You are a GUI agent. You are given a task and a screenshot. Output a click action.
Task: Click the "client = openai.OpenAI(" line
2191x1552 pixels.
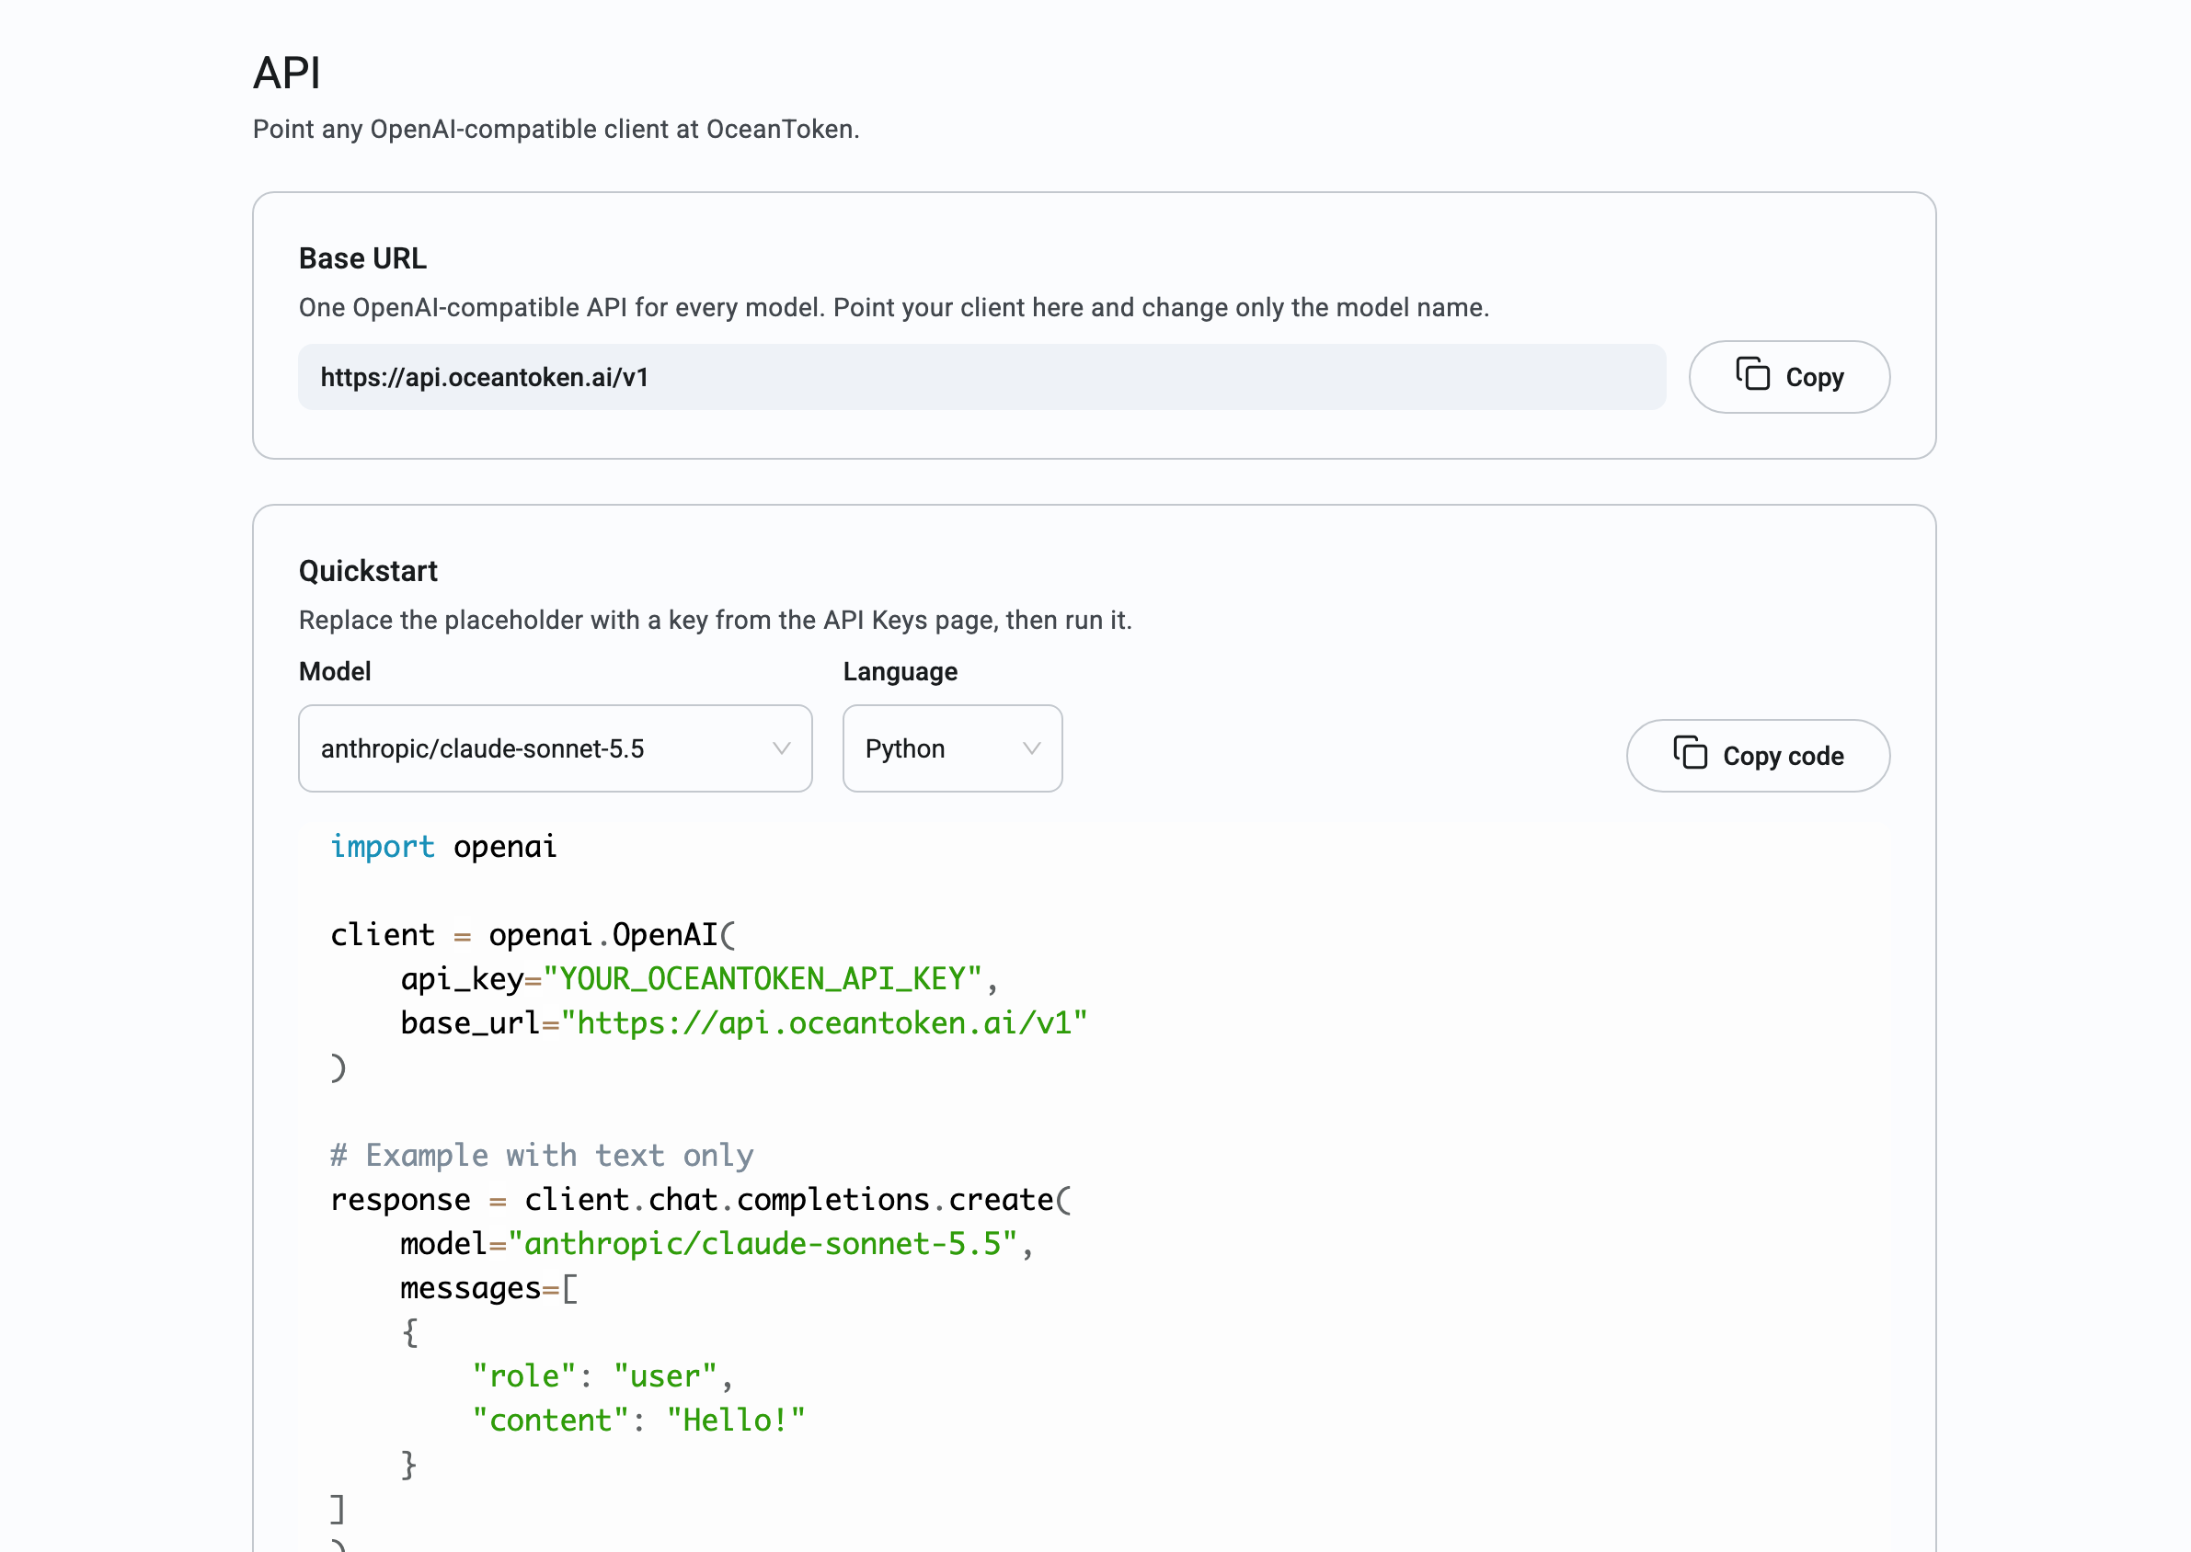pos(533,935)
